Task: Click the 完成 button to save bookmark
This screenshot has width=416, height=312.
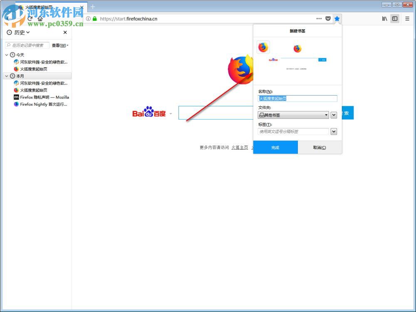Action: [x=275, y=147]
